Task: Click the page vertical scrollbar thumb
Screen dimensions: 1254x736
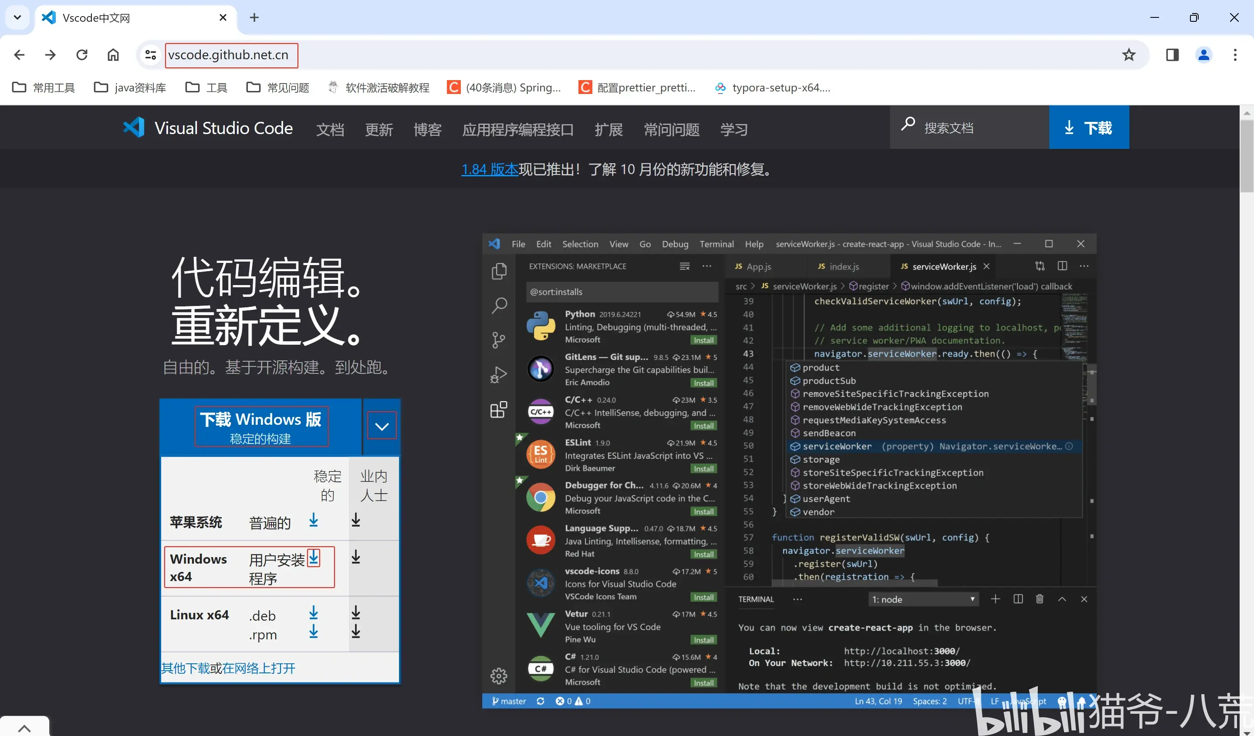Action: tap(1247, 156)
